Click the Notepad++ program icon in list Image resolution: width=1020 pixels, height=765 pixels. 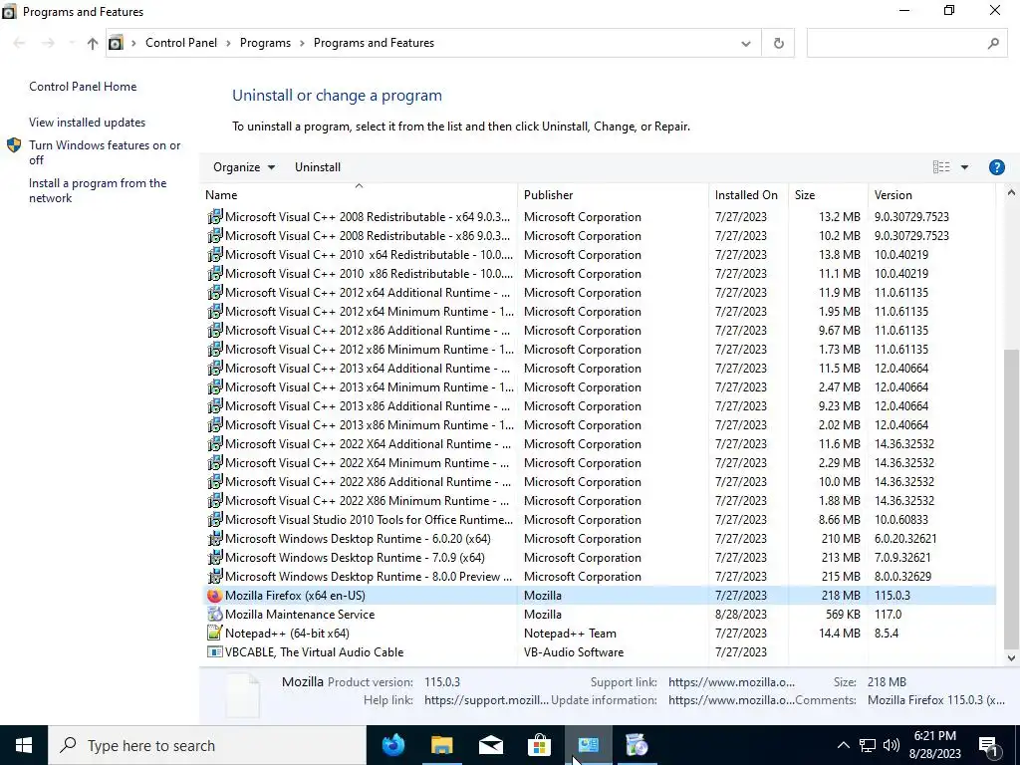click(x=215, y=633)
